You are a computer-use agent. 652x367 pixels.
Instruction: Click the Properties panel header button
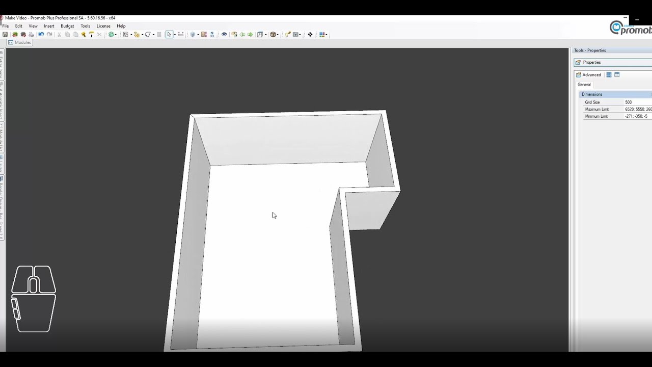(613, 62)
